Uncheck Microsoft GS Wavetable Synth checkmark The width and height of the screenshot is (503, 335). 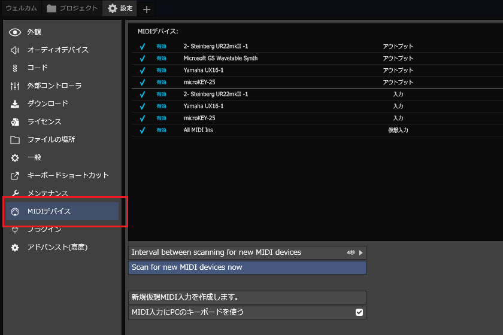[x=143, y=58]
